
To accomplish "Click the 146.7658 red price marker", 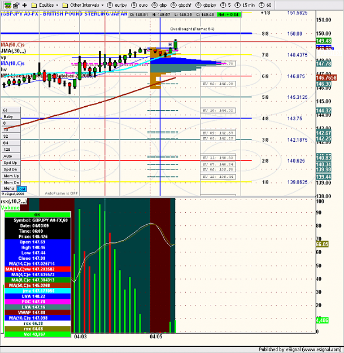I will pos(326,78).
